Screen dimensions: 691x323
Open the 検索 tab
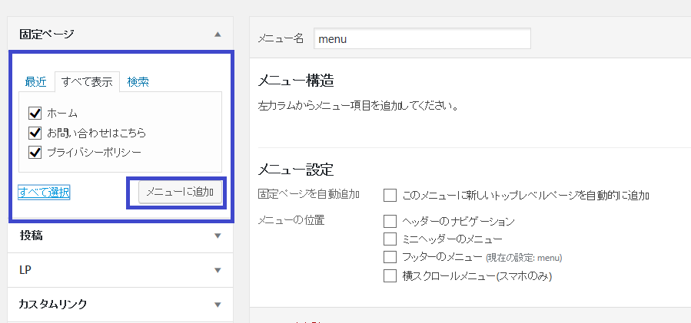click(138, 81)
